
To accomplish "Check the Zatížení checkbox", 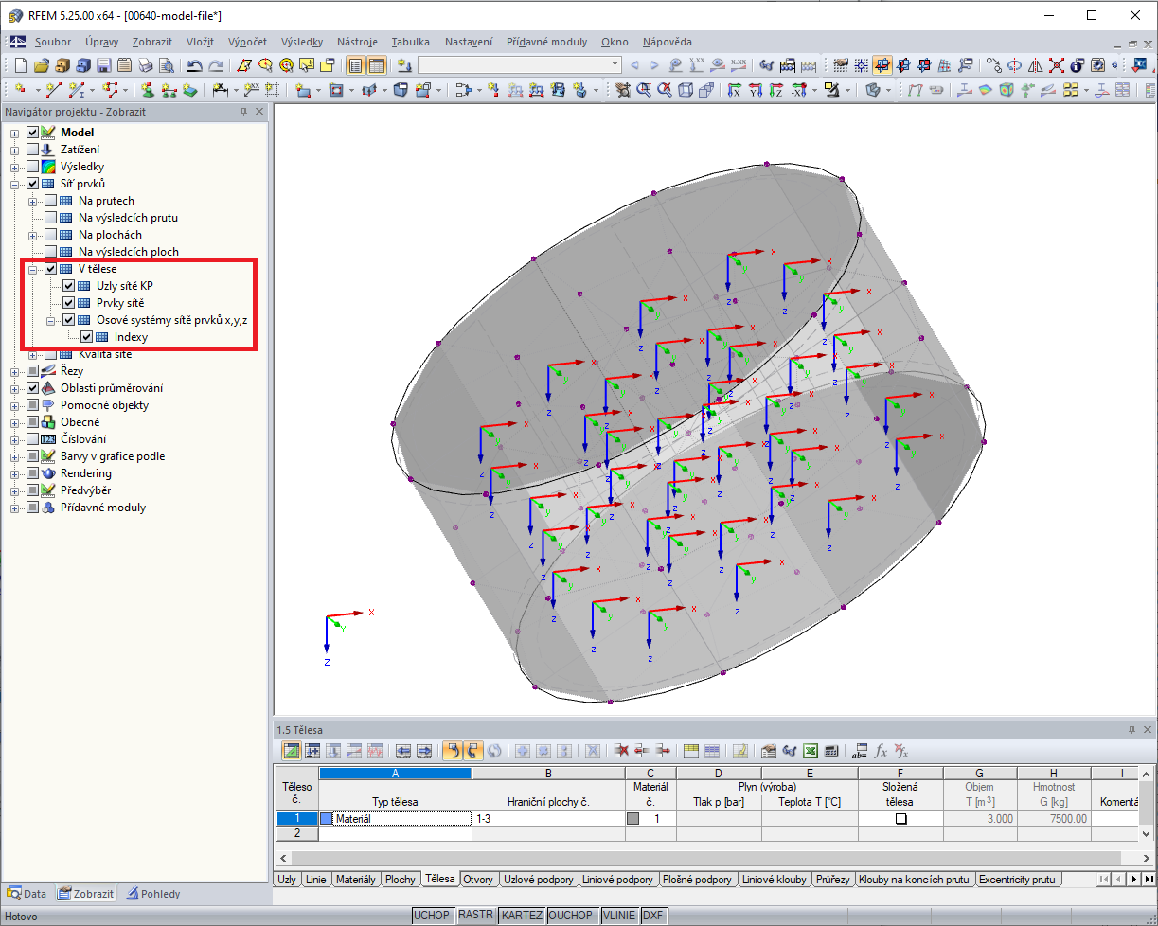I will coord(33,150).
